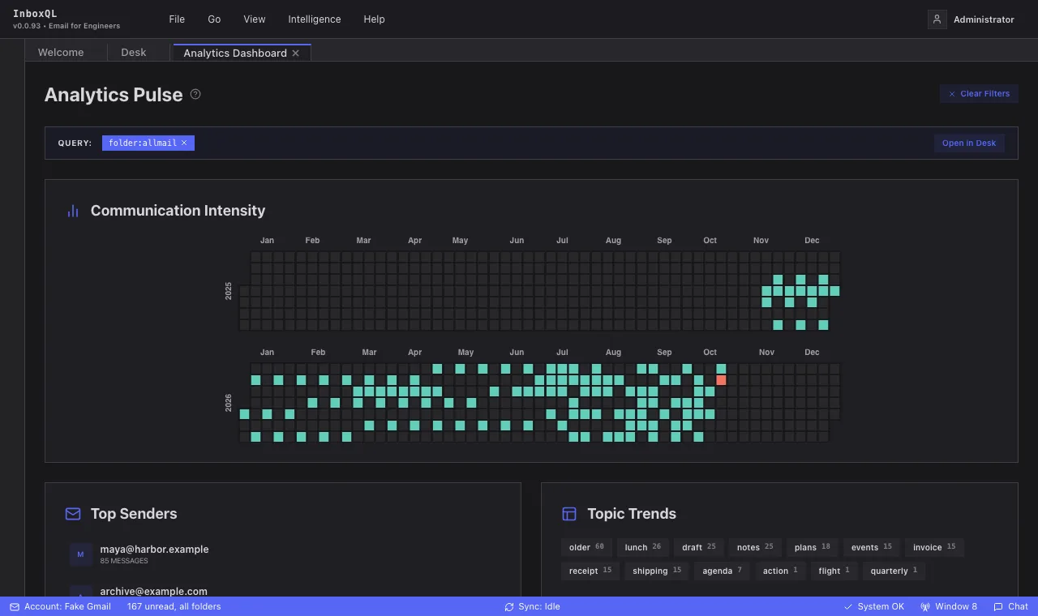
Task: Remove the folder:allmail query chip
Action: (x=184, y=143)
